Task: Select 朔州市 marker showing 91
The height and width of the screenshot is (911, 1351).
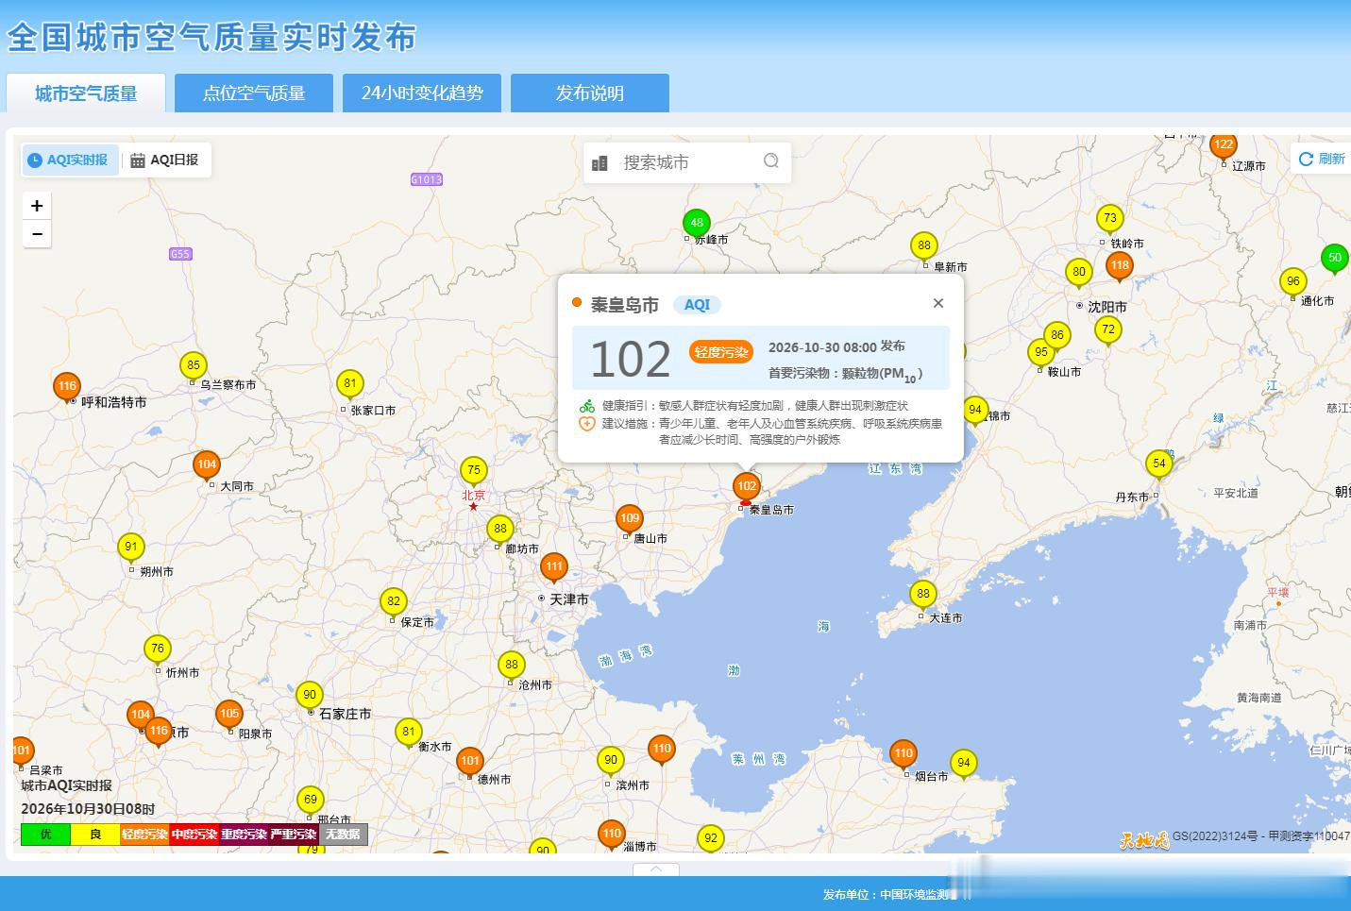Action: [x=131, y=548]
